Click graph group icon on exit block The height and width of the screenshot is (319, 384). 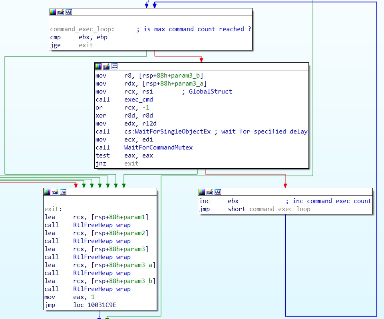[x=63, y=192]
